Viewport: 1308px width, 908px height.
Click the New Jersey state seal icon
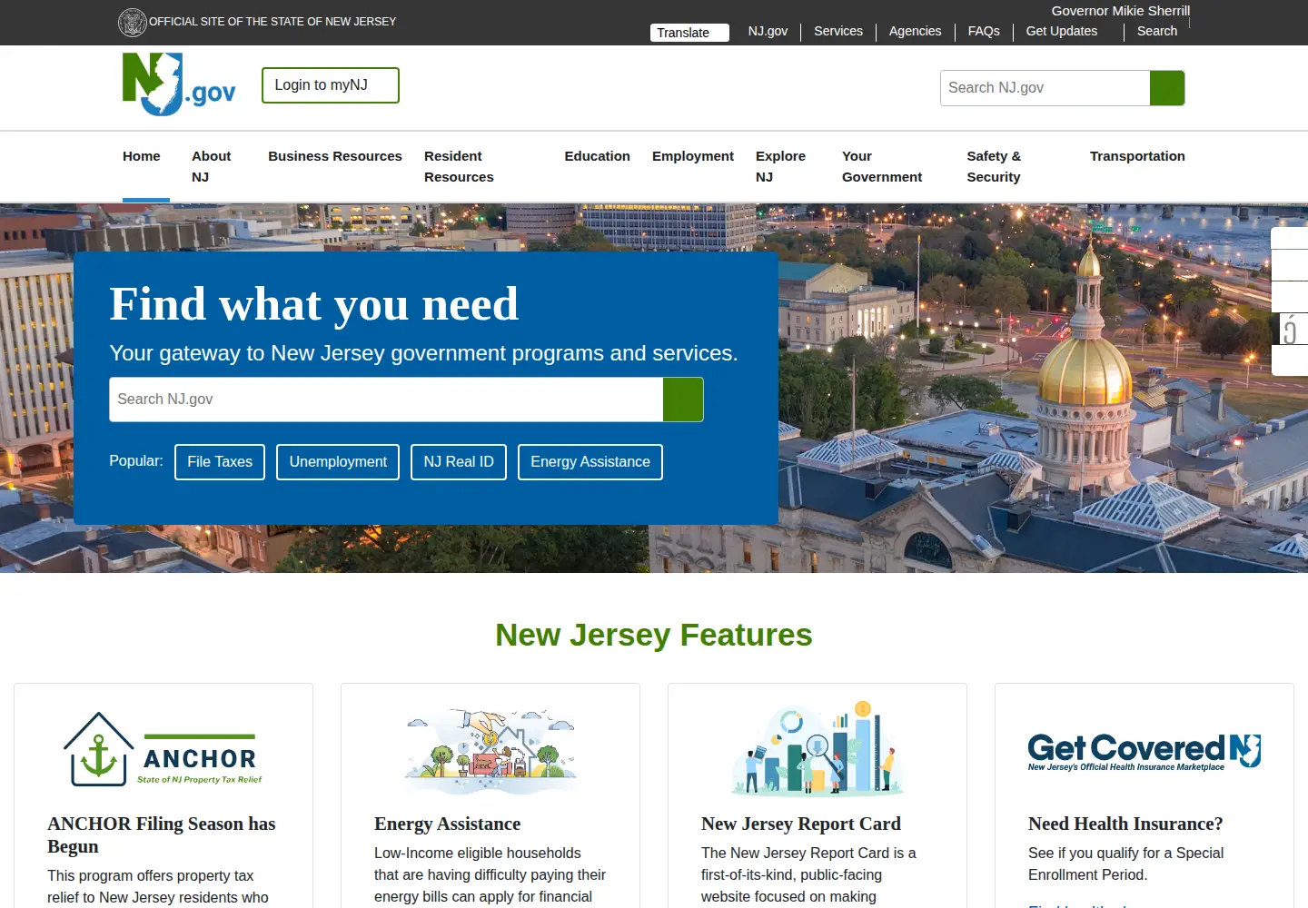pyautogui.click(x=133, y=22)
